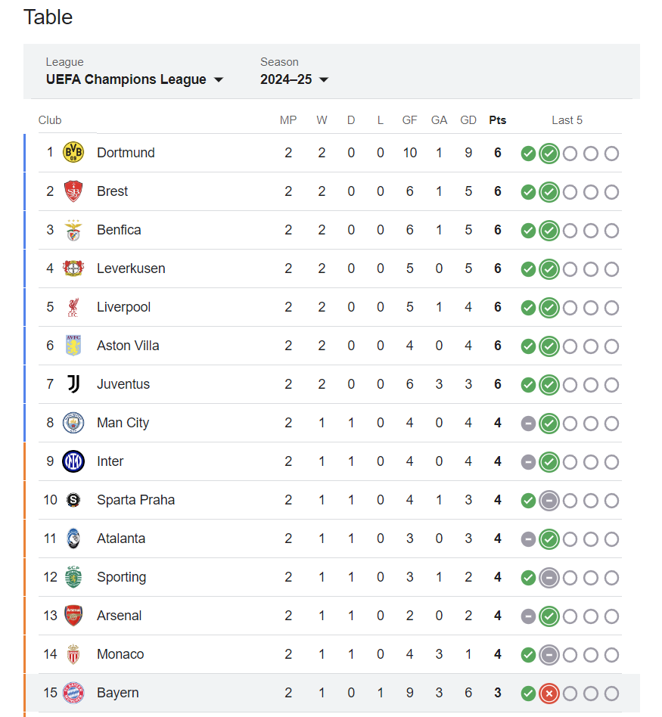
Task: Click Sparta Praha's latest draw indicator
Action: click(549, 501)
